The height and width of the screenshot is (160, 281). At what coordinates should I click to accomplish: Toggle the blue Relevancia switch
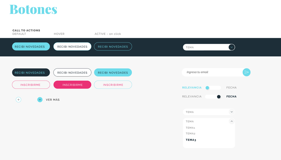(x=213, y=88)
